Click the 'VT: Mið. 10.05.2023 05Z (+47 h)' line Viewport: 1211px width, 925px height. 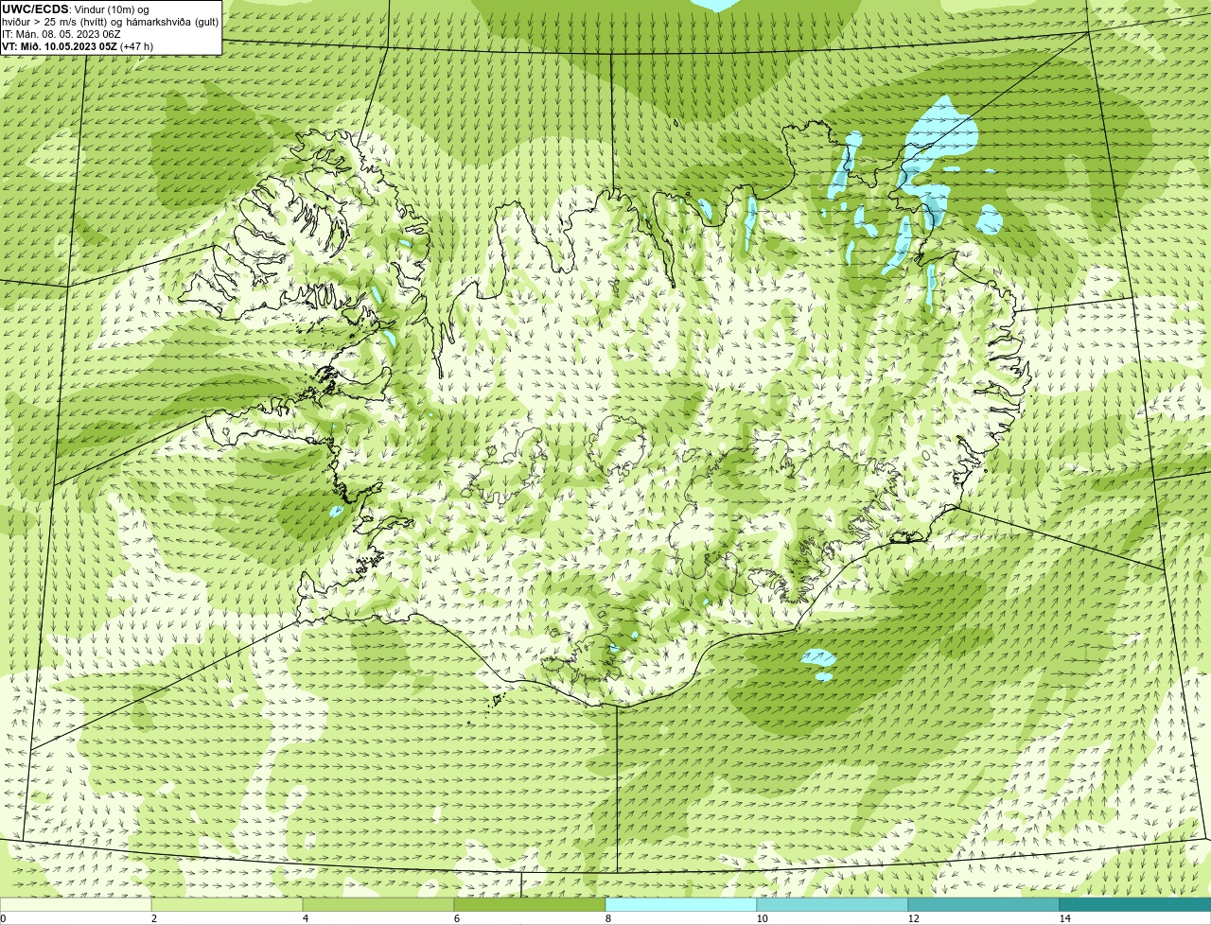78,45
